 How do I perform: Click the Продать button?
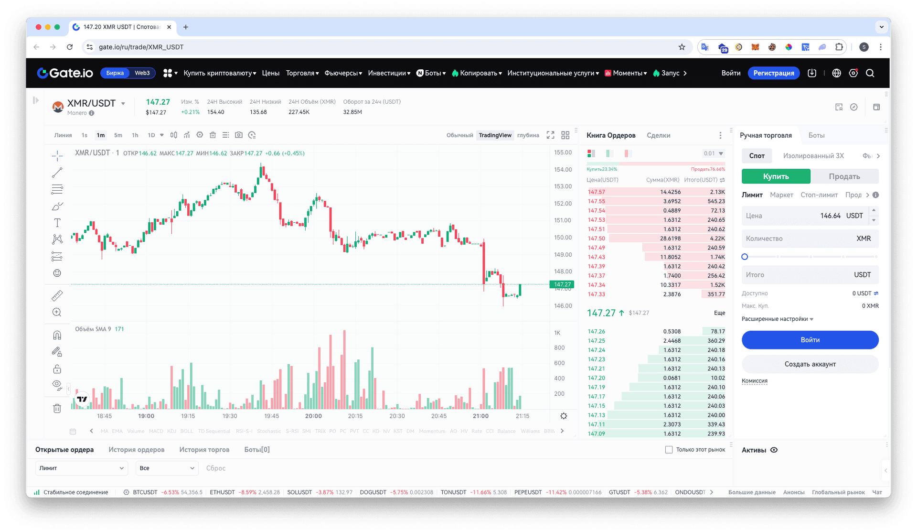[844, 176]
